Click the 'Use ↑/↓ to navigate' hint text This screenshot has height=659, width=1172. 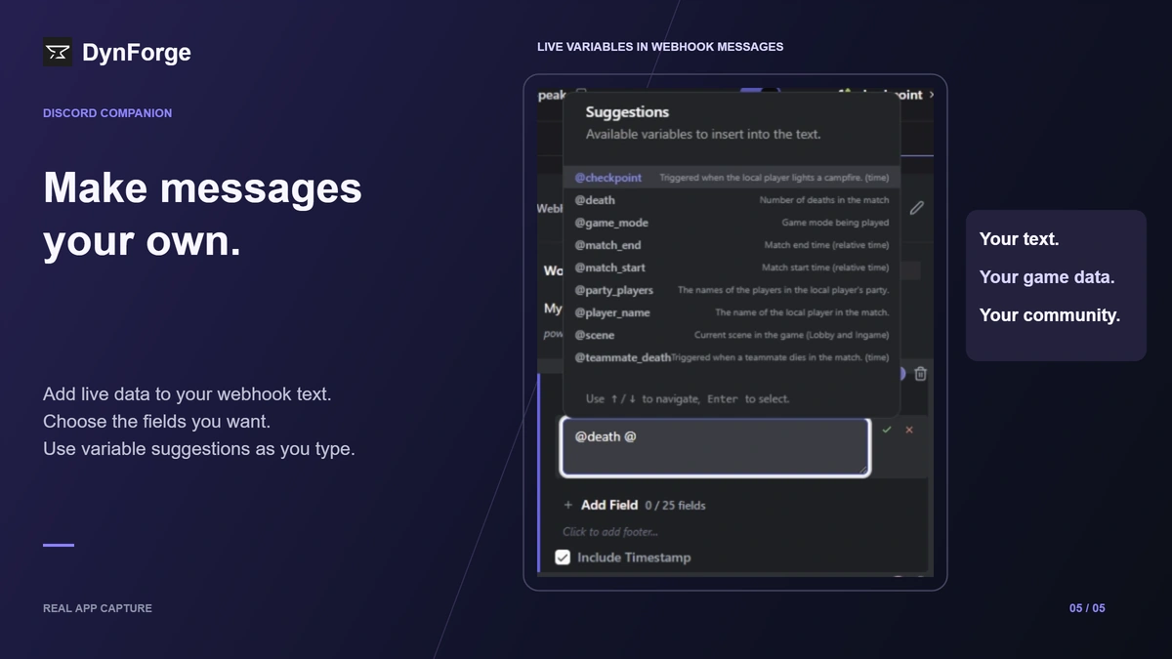[x=688, y=399]
